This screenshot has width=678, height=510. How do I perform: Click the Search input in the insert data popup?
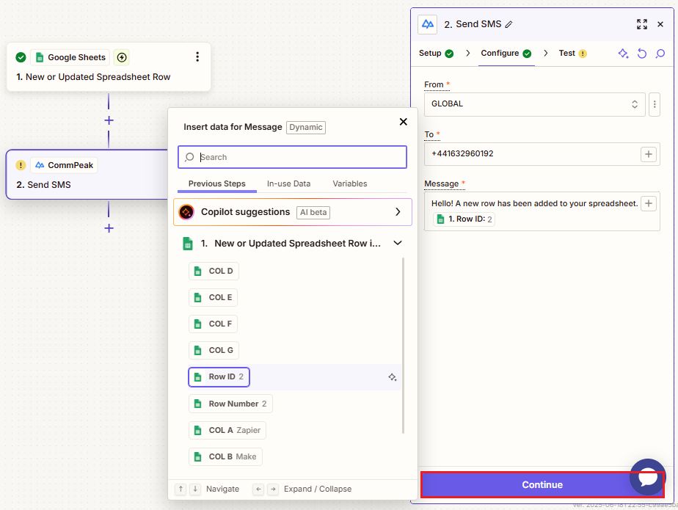pyautogui.click(x=292, y=157)
